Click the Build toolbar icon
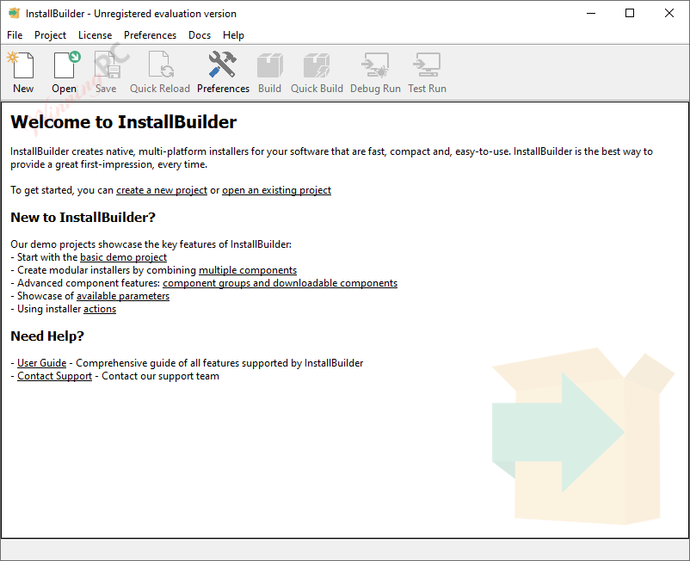The height and width of the screenshot is (561, 690). click(270, 72)
